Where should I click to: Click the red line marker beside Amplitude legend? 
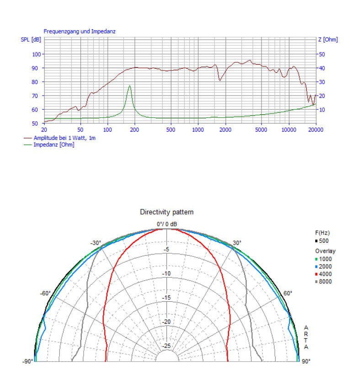click(28, 138)
